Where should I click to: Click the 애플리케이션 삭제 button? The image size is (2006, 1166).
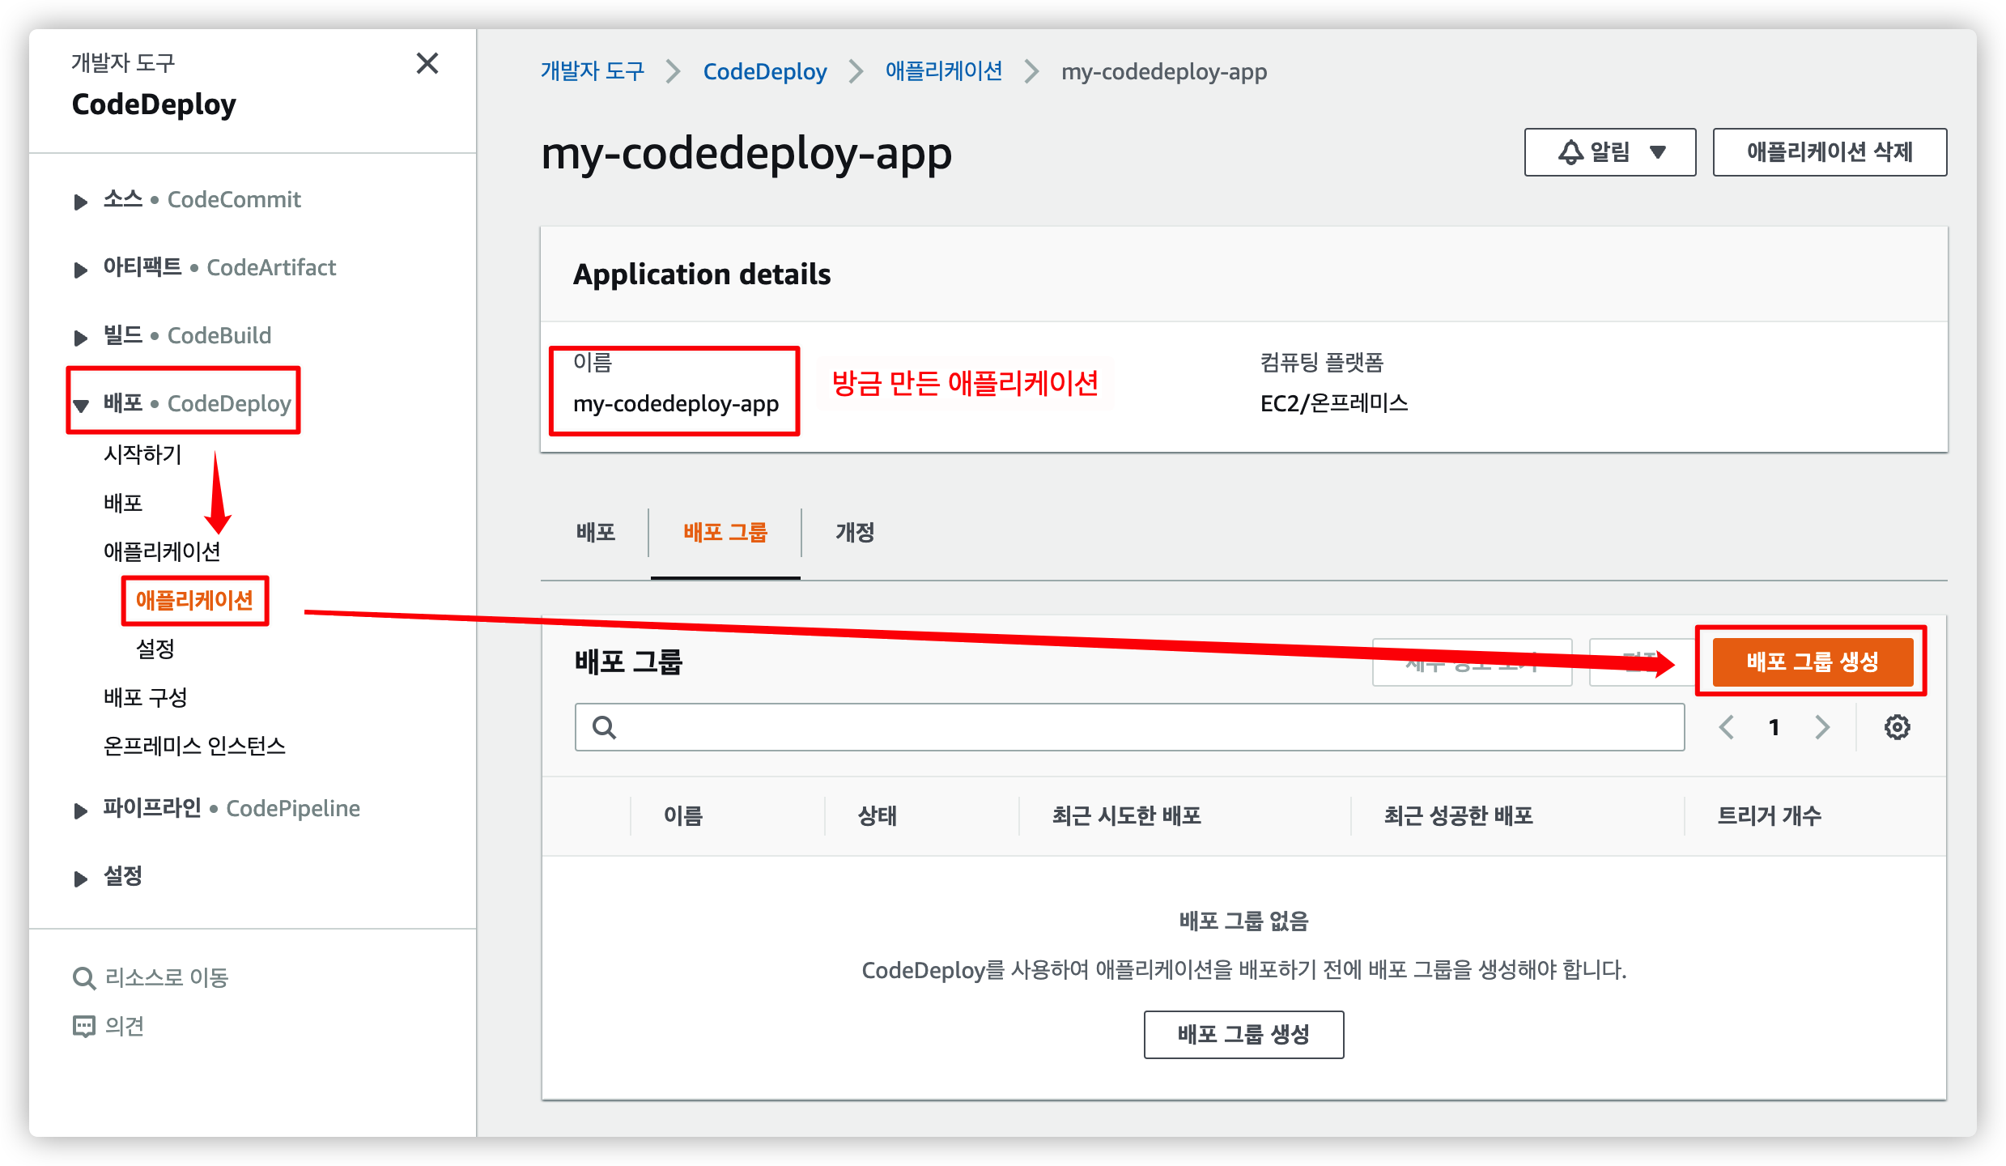[x=1829, y=152]
